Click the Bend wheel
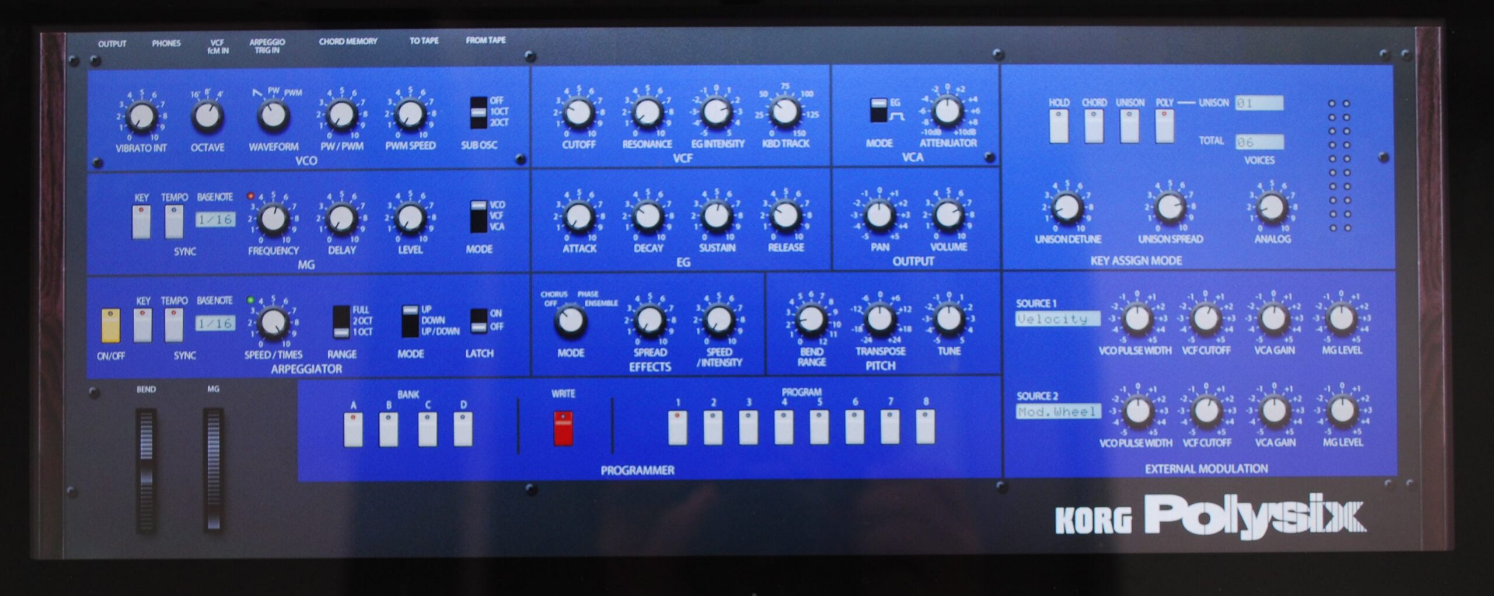Screen dimensions: 1494x596 coord(146,470)
